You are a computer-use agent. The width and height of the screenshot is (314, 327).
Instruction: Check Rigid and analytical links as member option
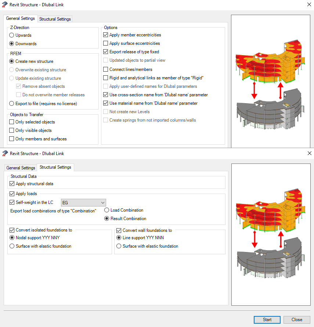[106, 78]
